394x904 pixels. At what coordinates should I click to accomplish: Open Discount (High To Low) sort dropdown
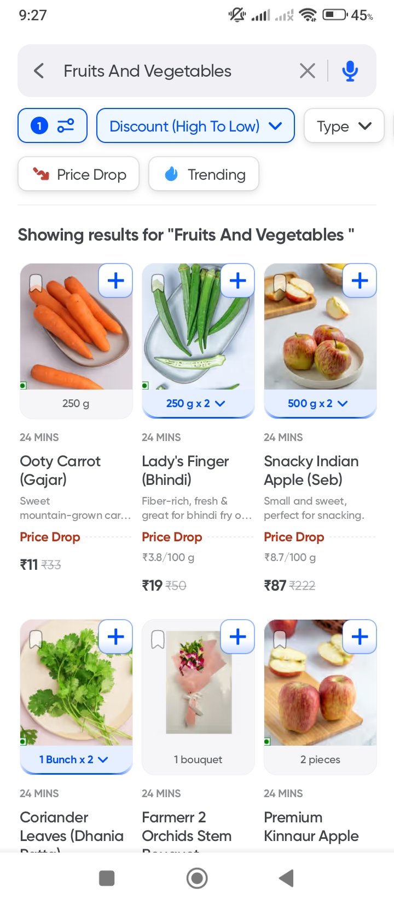click(195, 126)
